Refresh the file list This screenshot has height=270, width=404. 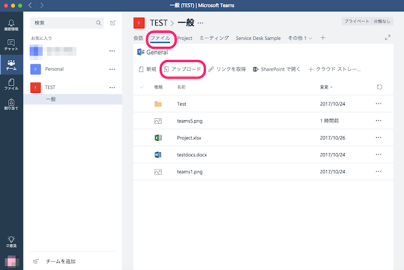tap(379, 87)
